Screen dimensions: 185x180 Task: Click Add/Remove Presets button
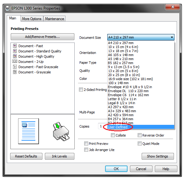[42, 37]
